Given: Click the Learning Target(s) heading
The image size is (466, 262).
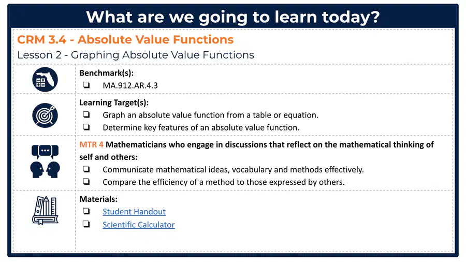Looking at the screenshot, I should pyautogui.click(x=114, y=103).
